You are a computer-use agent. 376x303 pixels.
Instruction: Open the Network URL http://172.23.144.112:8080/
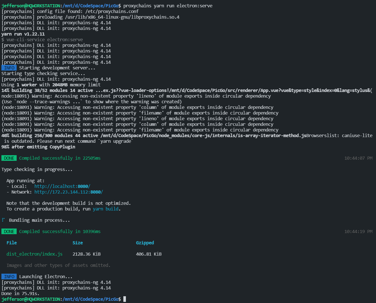68,192
